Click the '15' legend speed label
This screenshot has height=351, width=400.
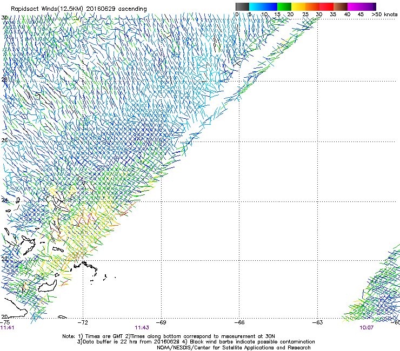click(x=277, y=15)
